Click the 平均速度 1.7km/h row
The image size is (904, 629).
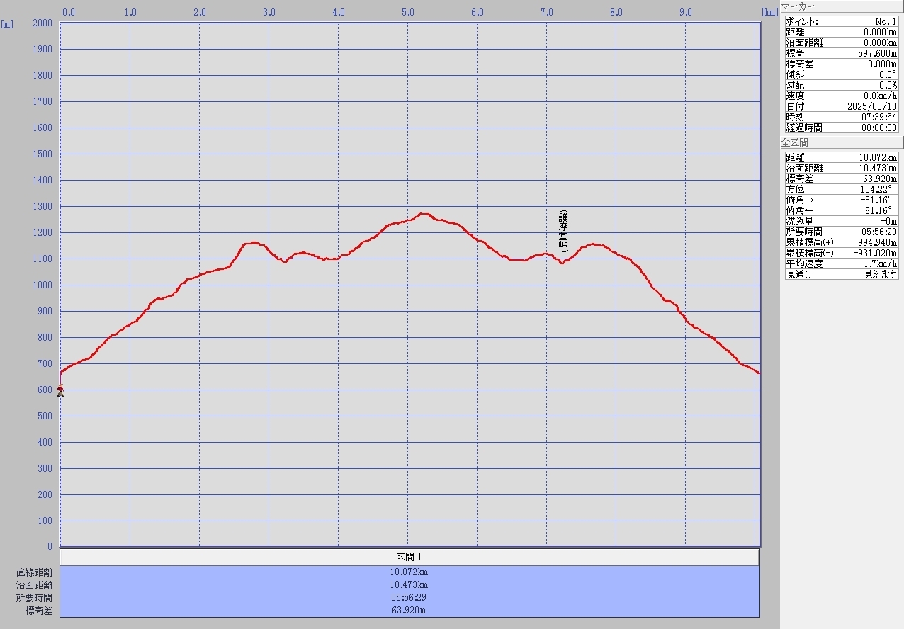[x=841, y=263]
